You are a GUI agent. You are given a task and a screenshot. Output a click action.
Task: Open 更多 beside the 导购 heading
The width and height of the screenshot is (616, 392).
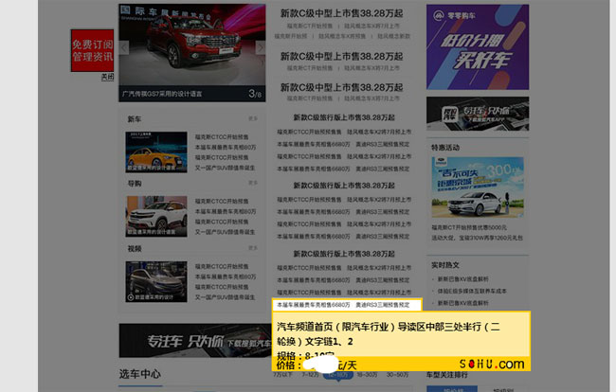[253, 183]
